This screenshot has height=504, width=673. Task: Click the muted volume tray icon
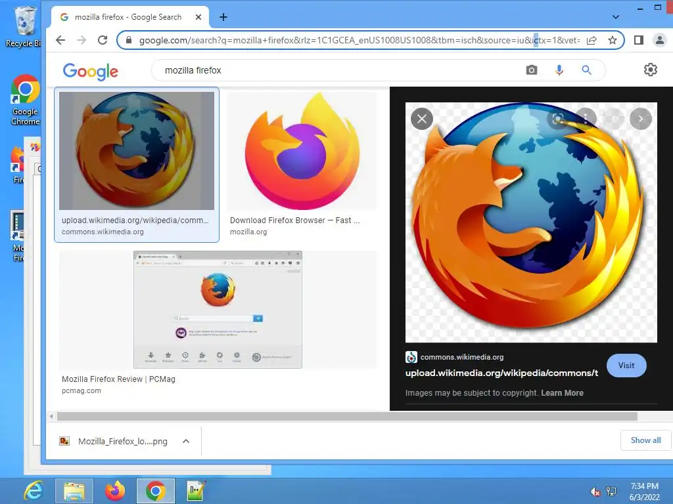pos(595,492)
